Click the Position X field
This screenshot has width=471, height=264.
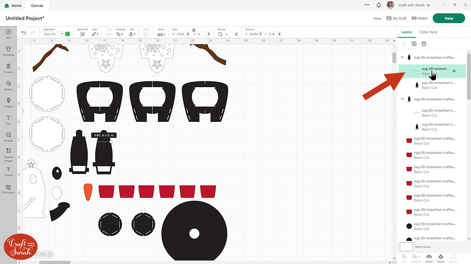point(256,34)
